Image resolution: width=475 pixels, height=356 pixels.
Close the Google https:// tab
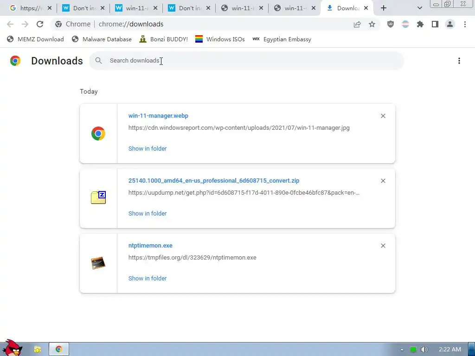(49, 8)
